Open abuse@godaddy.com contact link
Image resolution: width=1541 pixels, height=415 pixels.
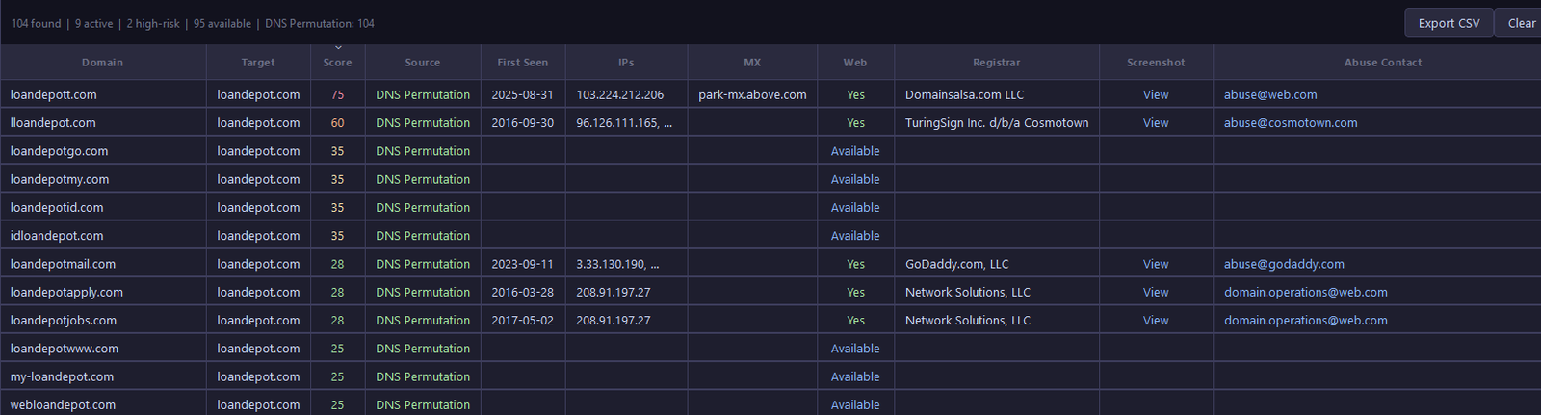(x=1284, y=264)
